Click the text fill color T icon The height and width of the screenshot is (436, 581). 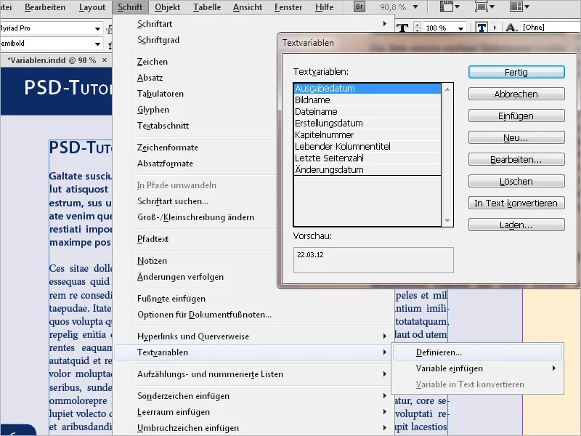point(482,28)
